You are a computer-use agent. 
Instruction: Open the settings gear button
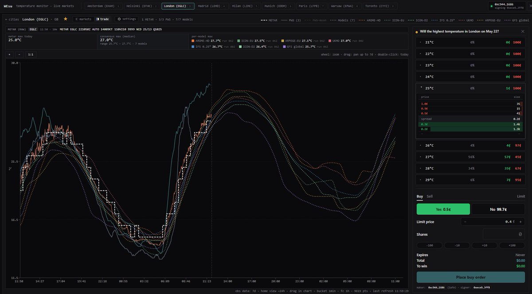126,19
